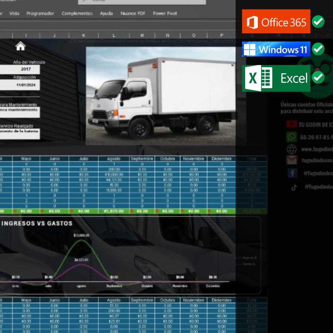Viewport: 333px width, 333px height.
Task: Open the Nuance PDF tab
Action: 133,13
